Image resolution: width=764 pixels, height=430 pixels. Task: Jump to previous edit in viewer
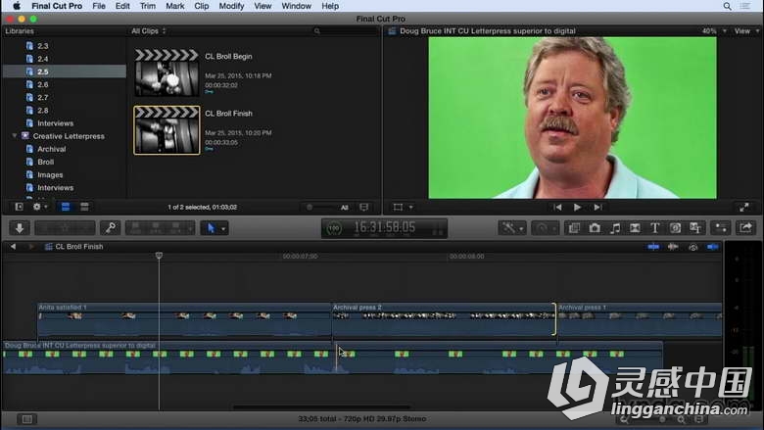[x=557, y=207]
